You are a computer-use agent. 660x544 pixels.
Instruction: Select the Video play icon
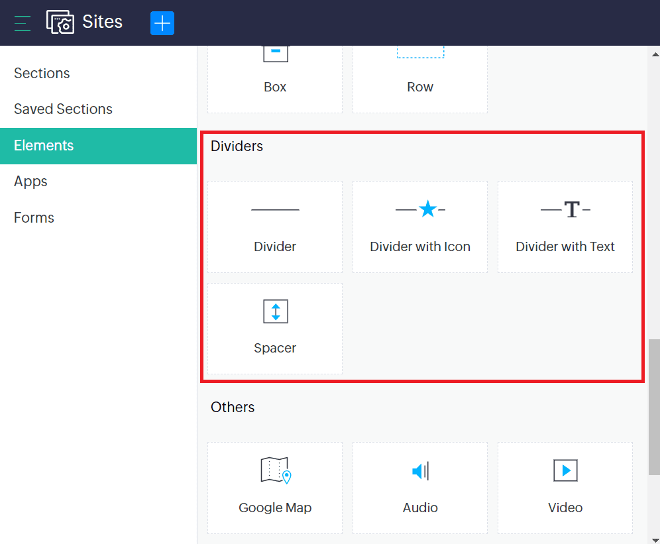click(565, 470)
